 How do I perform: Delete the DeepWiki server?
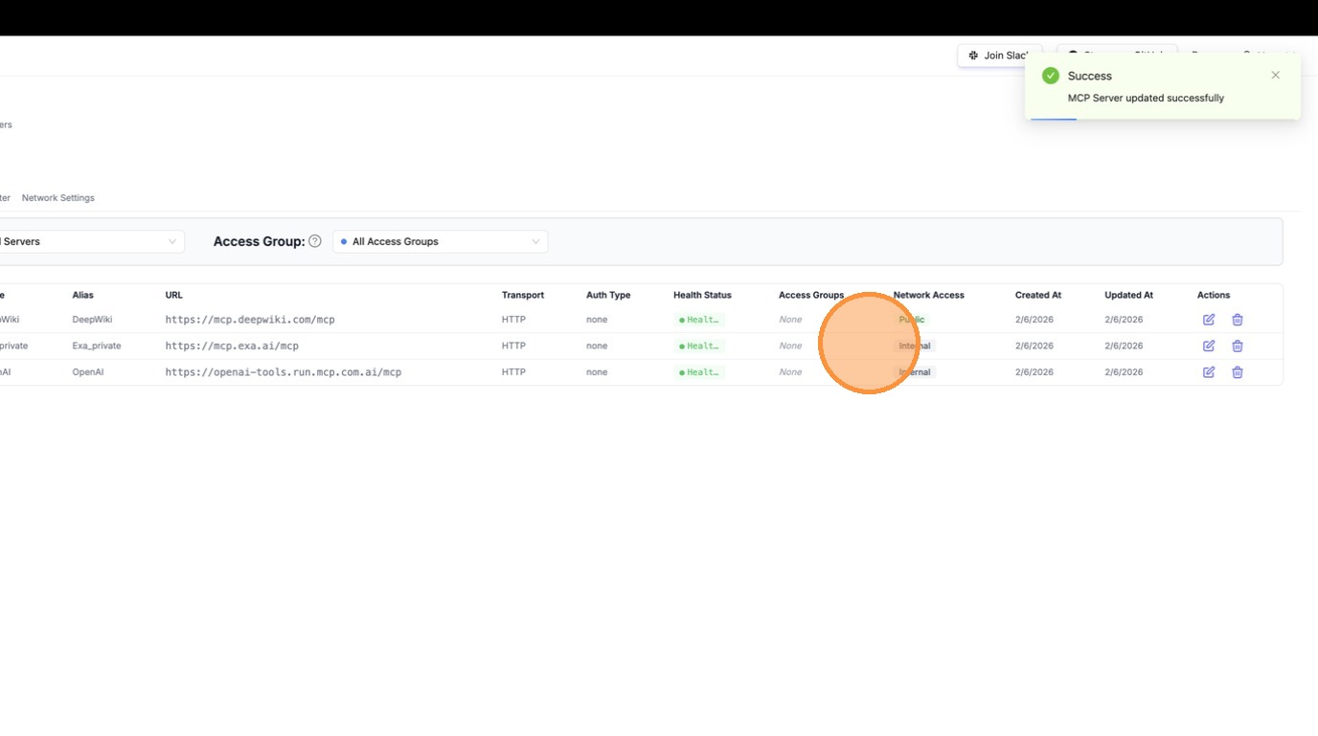1237,320
